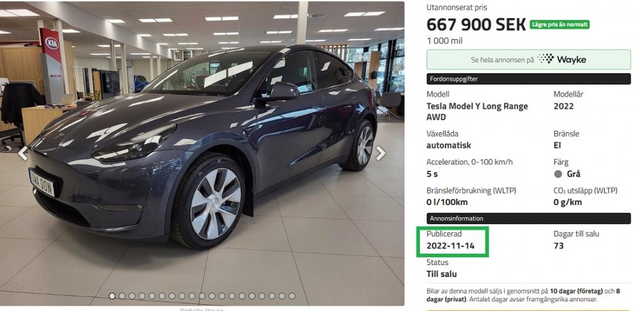Click the Wayke logo in the banner
Image resolution: width=636 pixels, height=311 pixels.
tap(561, 59)
